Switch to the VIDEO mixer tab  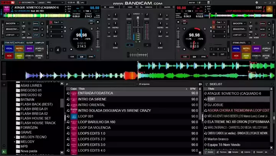click(x=130, y=7)
